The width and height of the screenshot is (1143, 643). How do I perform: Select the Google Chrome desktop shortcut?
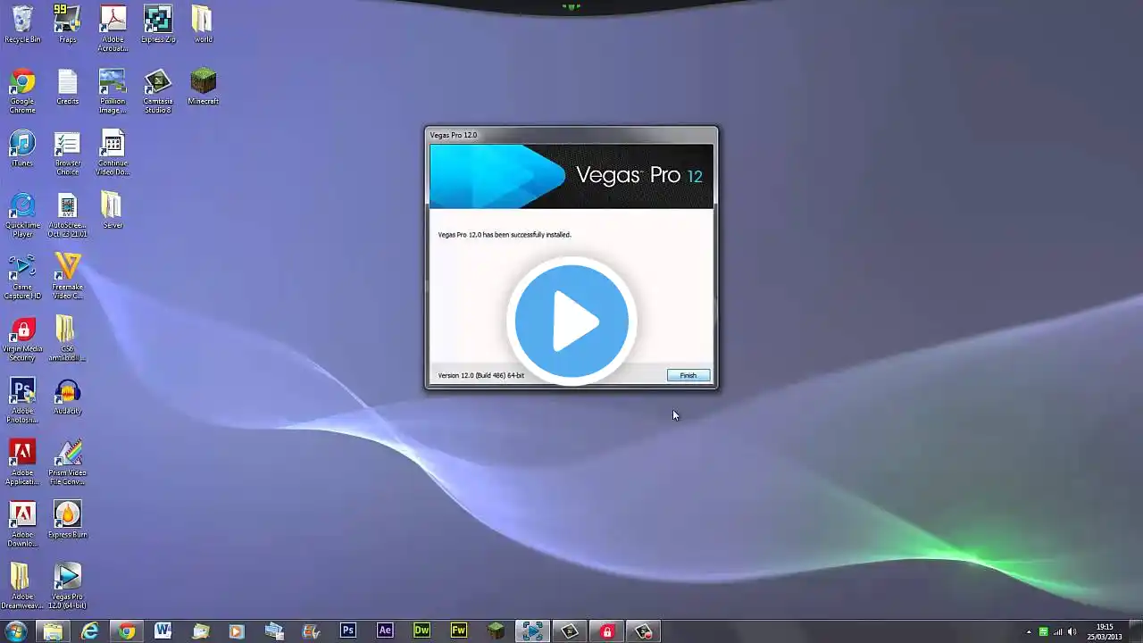22,91
